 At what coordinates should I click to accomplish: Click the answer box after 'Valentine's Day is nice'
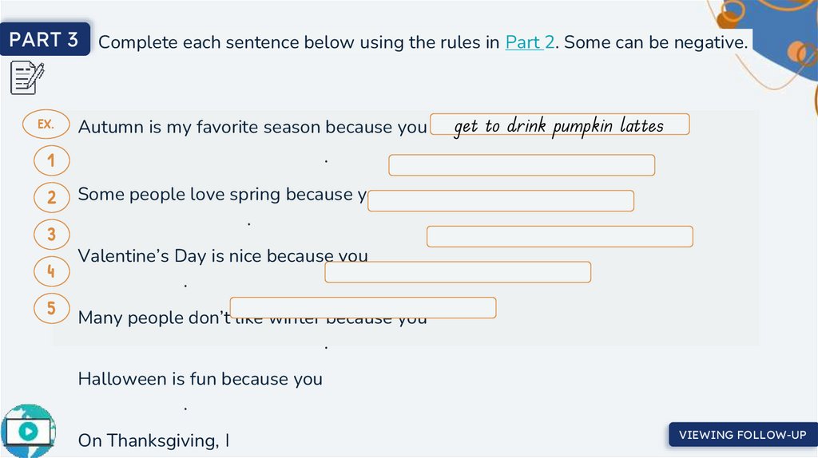point(458,272)
